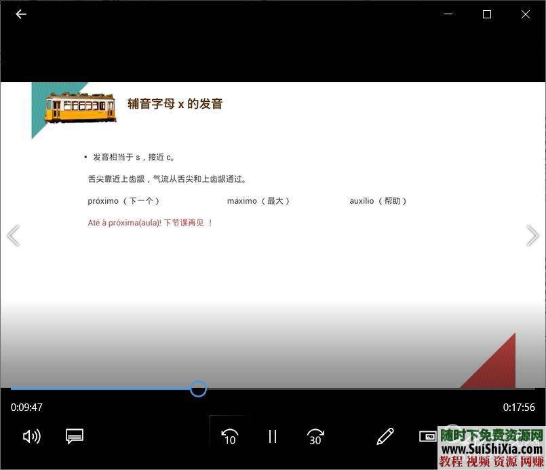Click the next chevron on the right edge
The image size is (546, 470).
pyautogui.click(x=533, y=235)
